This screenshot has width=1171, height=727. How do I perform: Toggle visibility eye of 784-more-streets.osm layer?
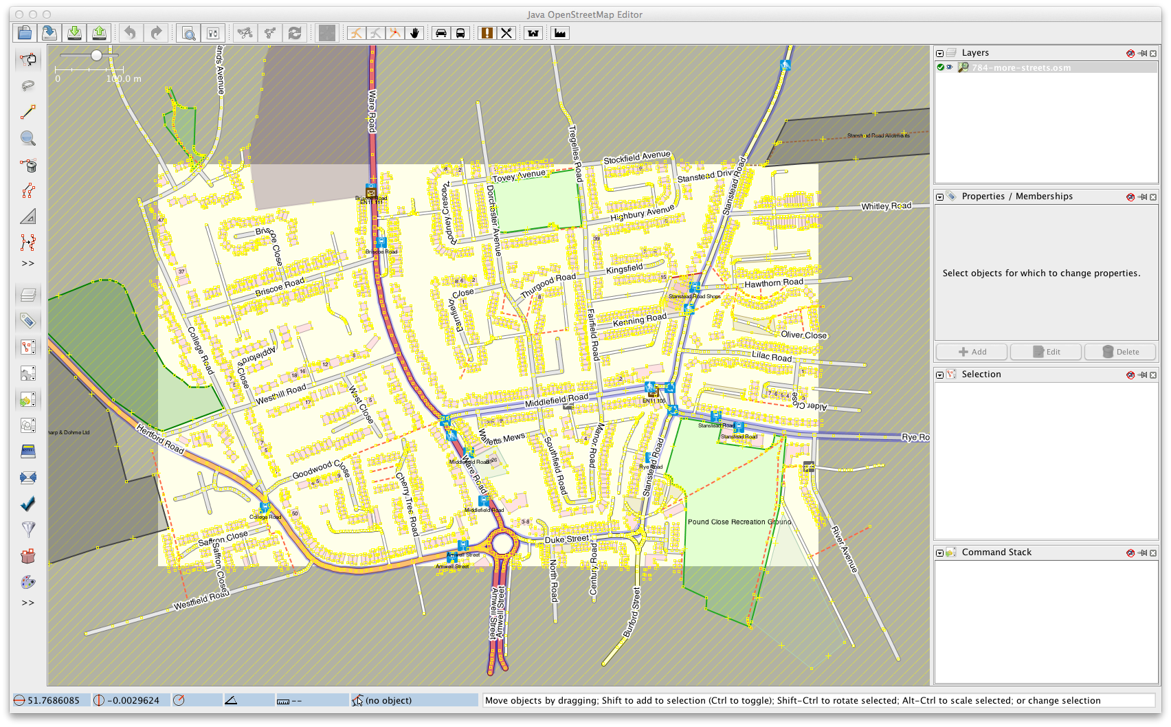950,67
